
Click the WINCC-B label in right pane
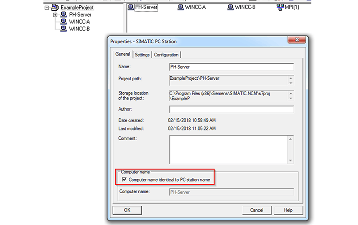click(x=245, y=7)
